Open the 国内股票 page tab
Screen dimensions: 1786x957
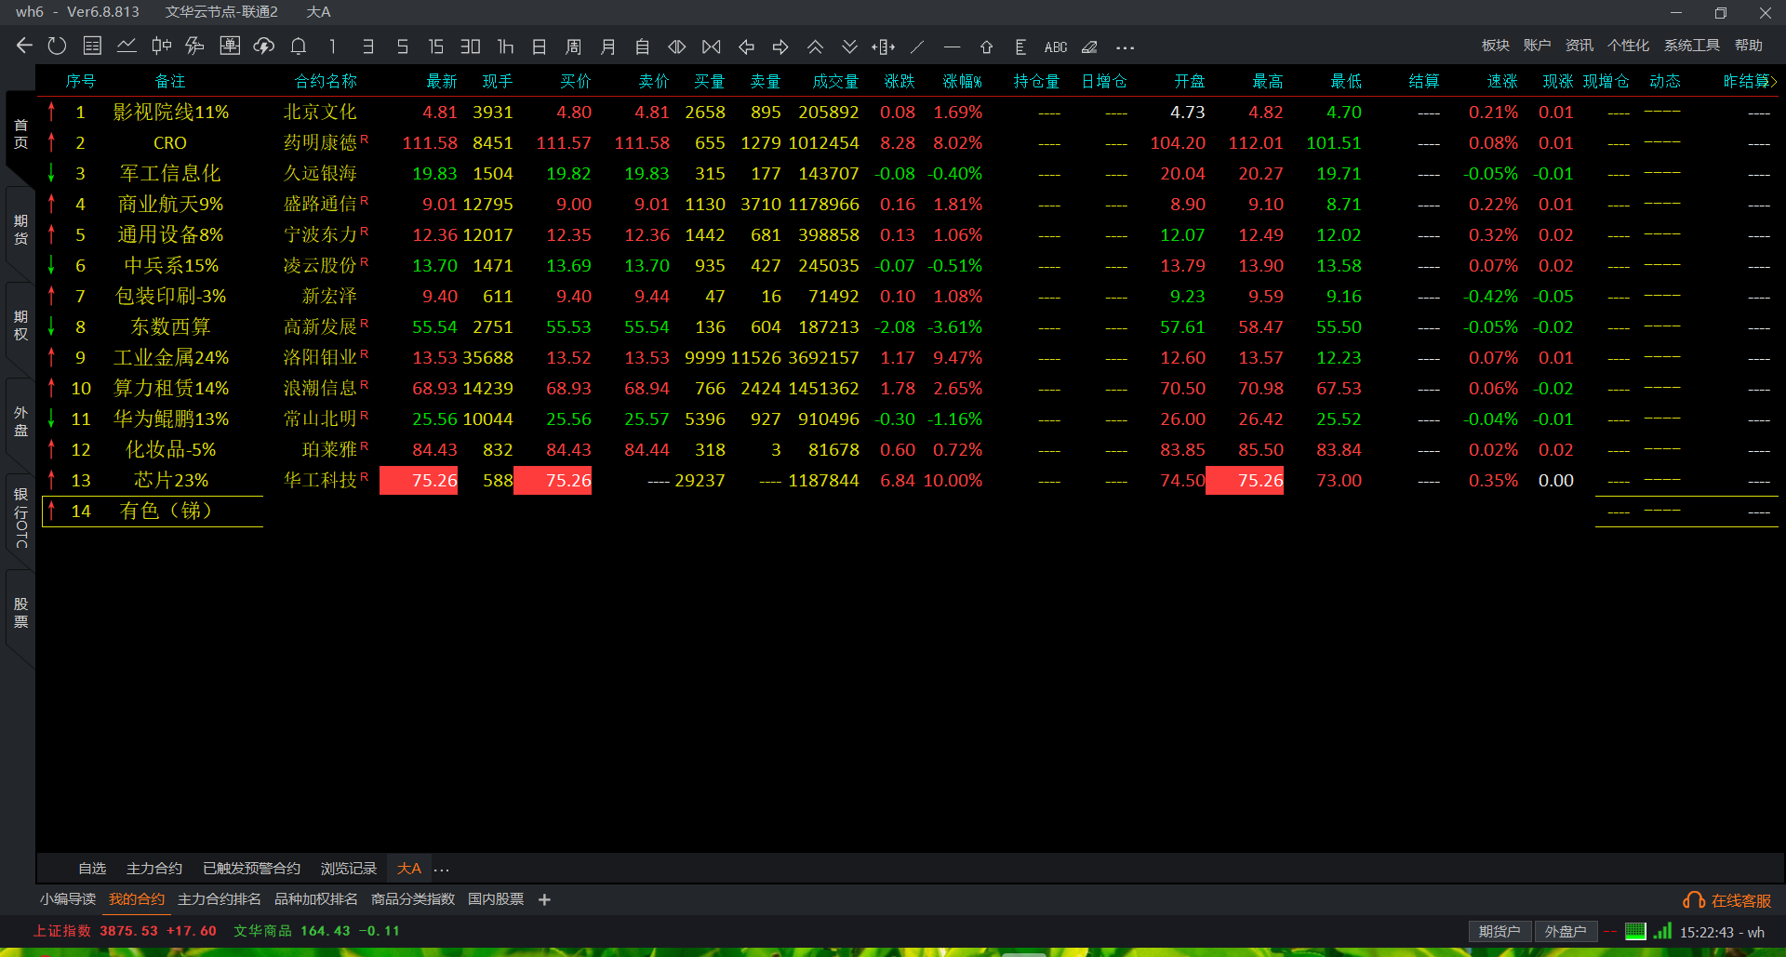tap(496, 899)
